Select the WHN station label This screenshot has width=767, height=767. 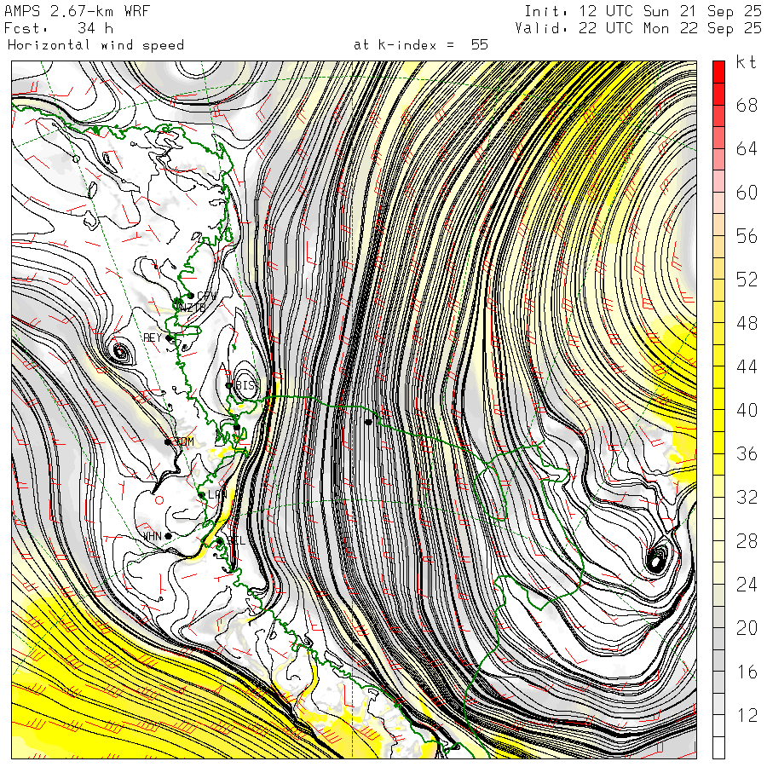coord(153,536)
